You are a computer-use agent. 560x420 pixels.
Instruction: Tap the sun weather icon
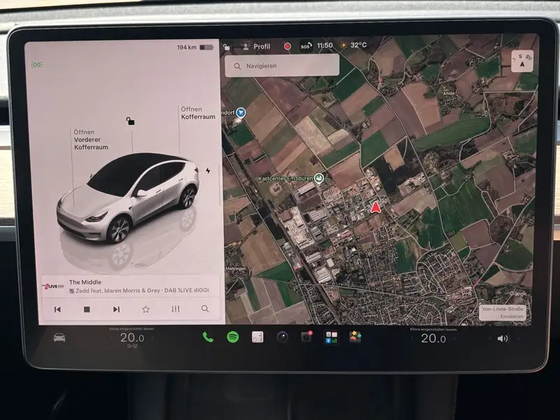coord(344,45)
